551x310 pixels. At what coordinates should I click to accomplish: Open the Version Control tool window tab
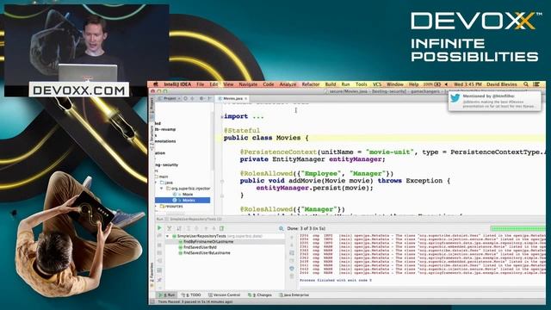point(225,294)
